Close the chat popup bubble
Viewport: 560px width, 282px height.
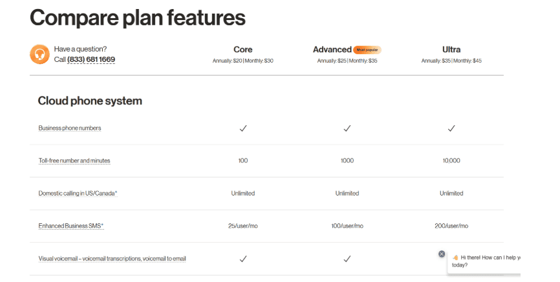442,254
